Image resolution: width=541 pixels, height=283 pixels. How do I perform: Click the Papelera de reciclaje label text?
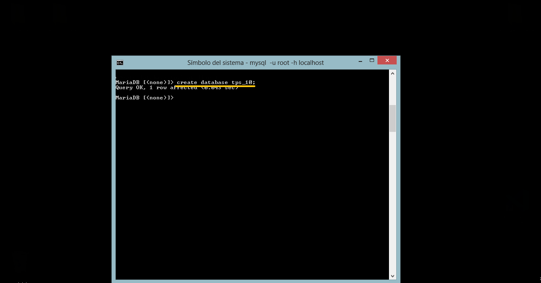point(20,277)
